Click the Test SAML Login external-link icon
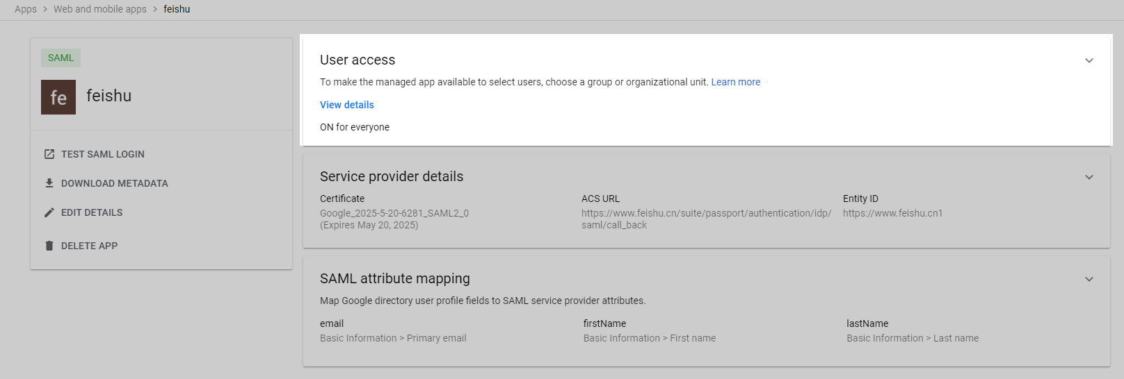 (49, 154)
